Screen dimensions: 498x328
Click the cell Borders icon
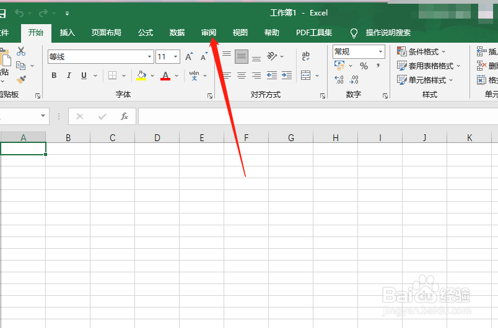[113, 75]
